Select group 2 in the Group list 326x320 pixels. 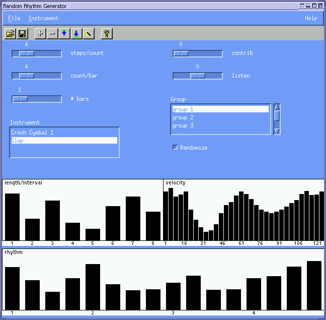[183, 117]
